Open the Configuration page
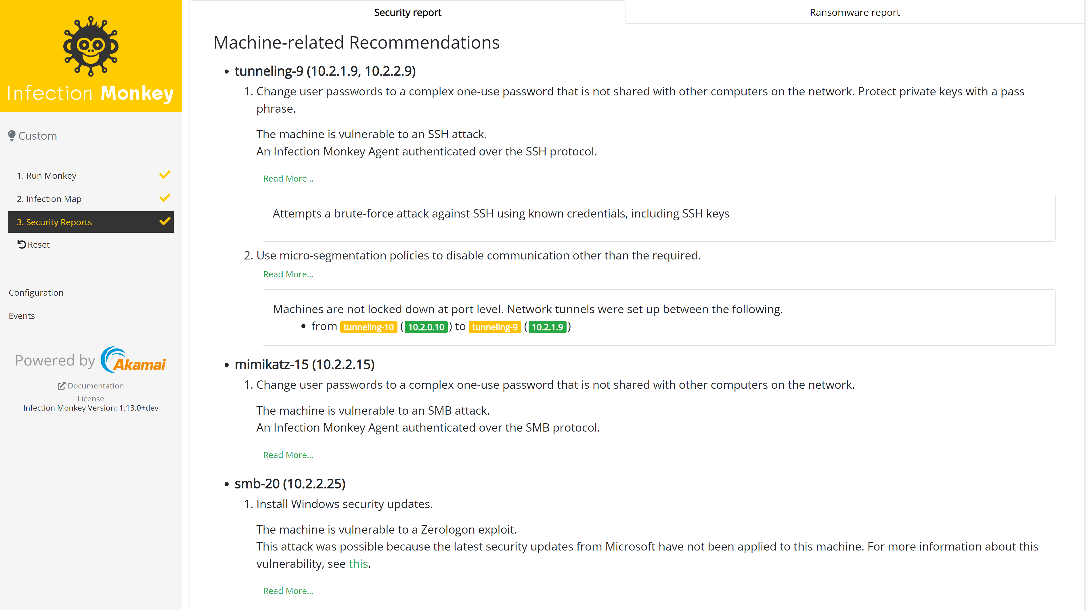Viewport: 1092px width, 610px height. (36, 293)
